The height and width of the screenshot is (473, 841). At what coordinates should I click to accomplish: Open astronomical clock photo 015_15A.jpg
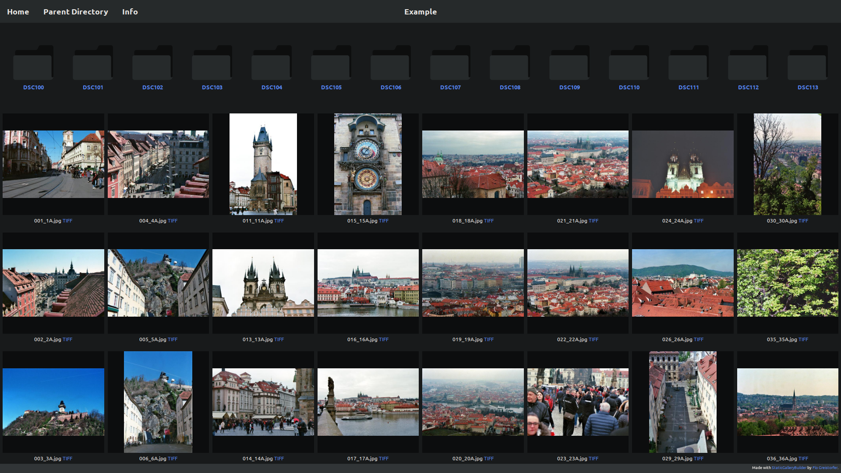point(367,164)
